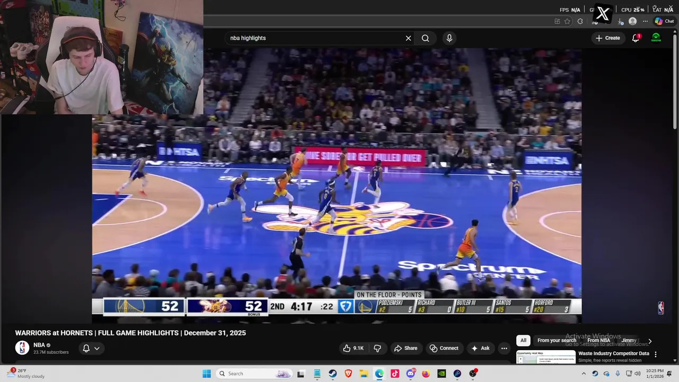This screenshot has width=679, height=382.
Task: Show more chips with right arrow
Action: tap(650, 341)
